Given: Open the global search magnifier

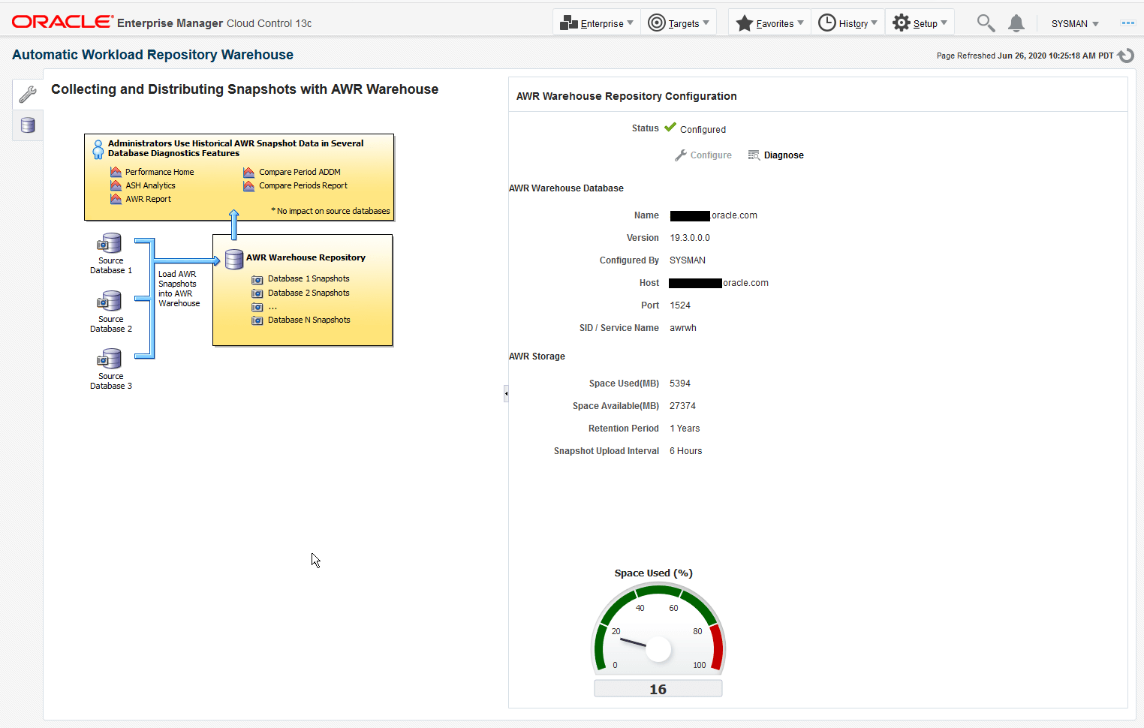Looking at the screenshot, I should point(986,23).
